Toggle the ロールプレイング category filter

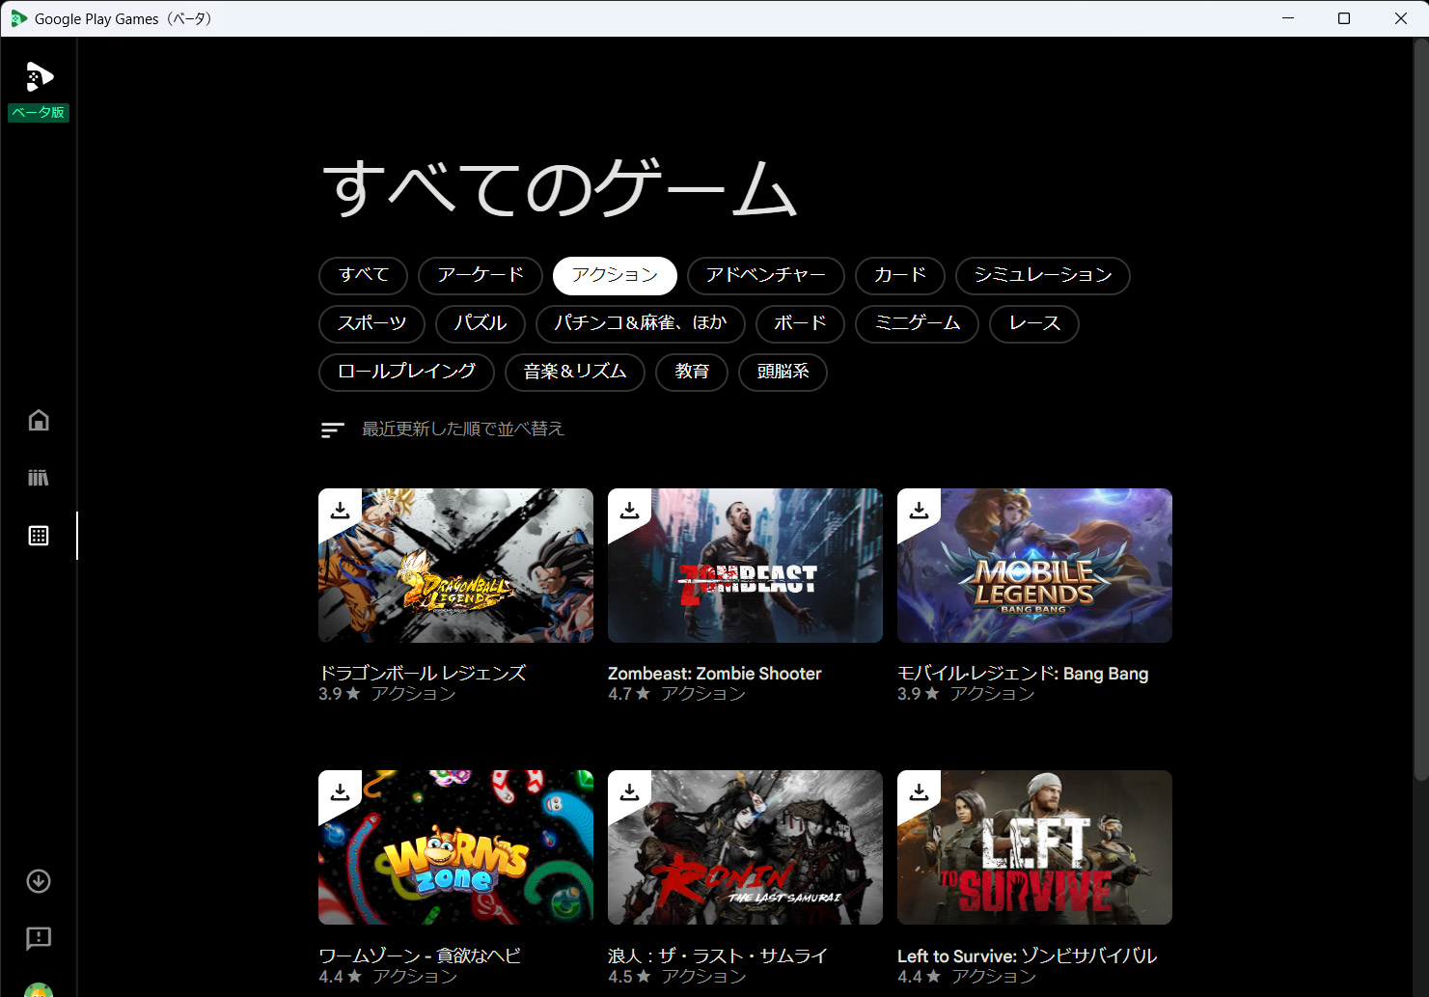406,373
